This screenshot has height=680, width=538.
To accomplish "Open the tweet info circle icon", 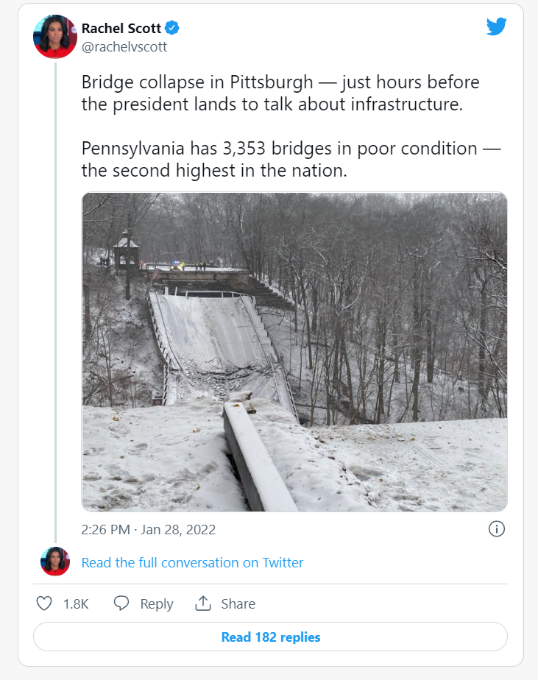I will pyautogui.click(x=497, y=529).
